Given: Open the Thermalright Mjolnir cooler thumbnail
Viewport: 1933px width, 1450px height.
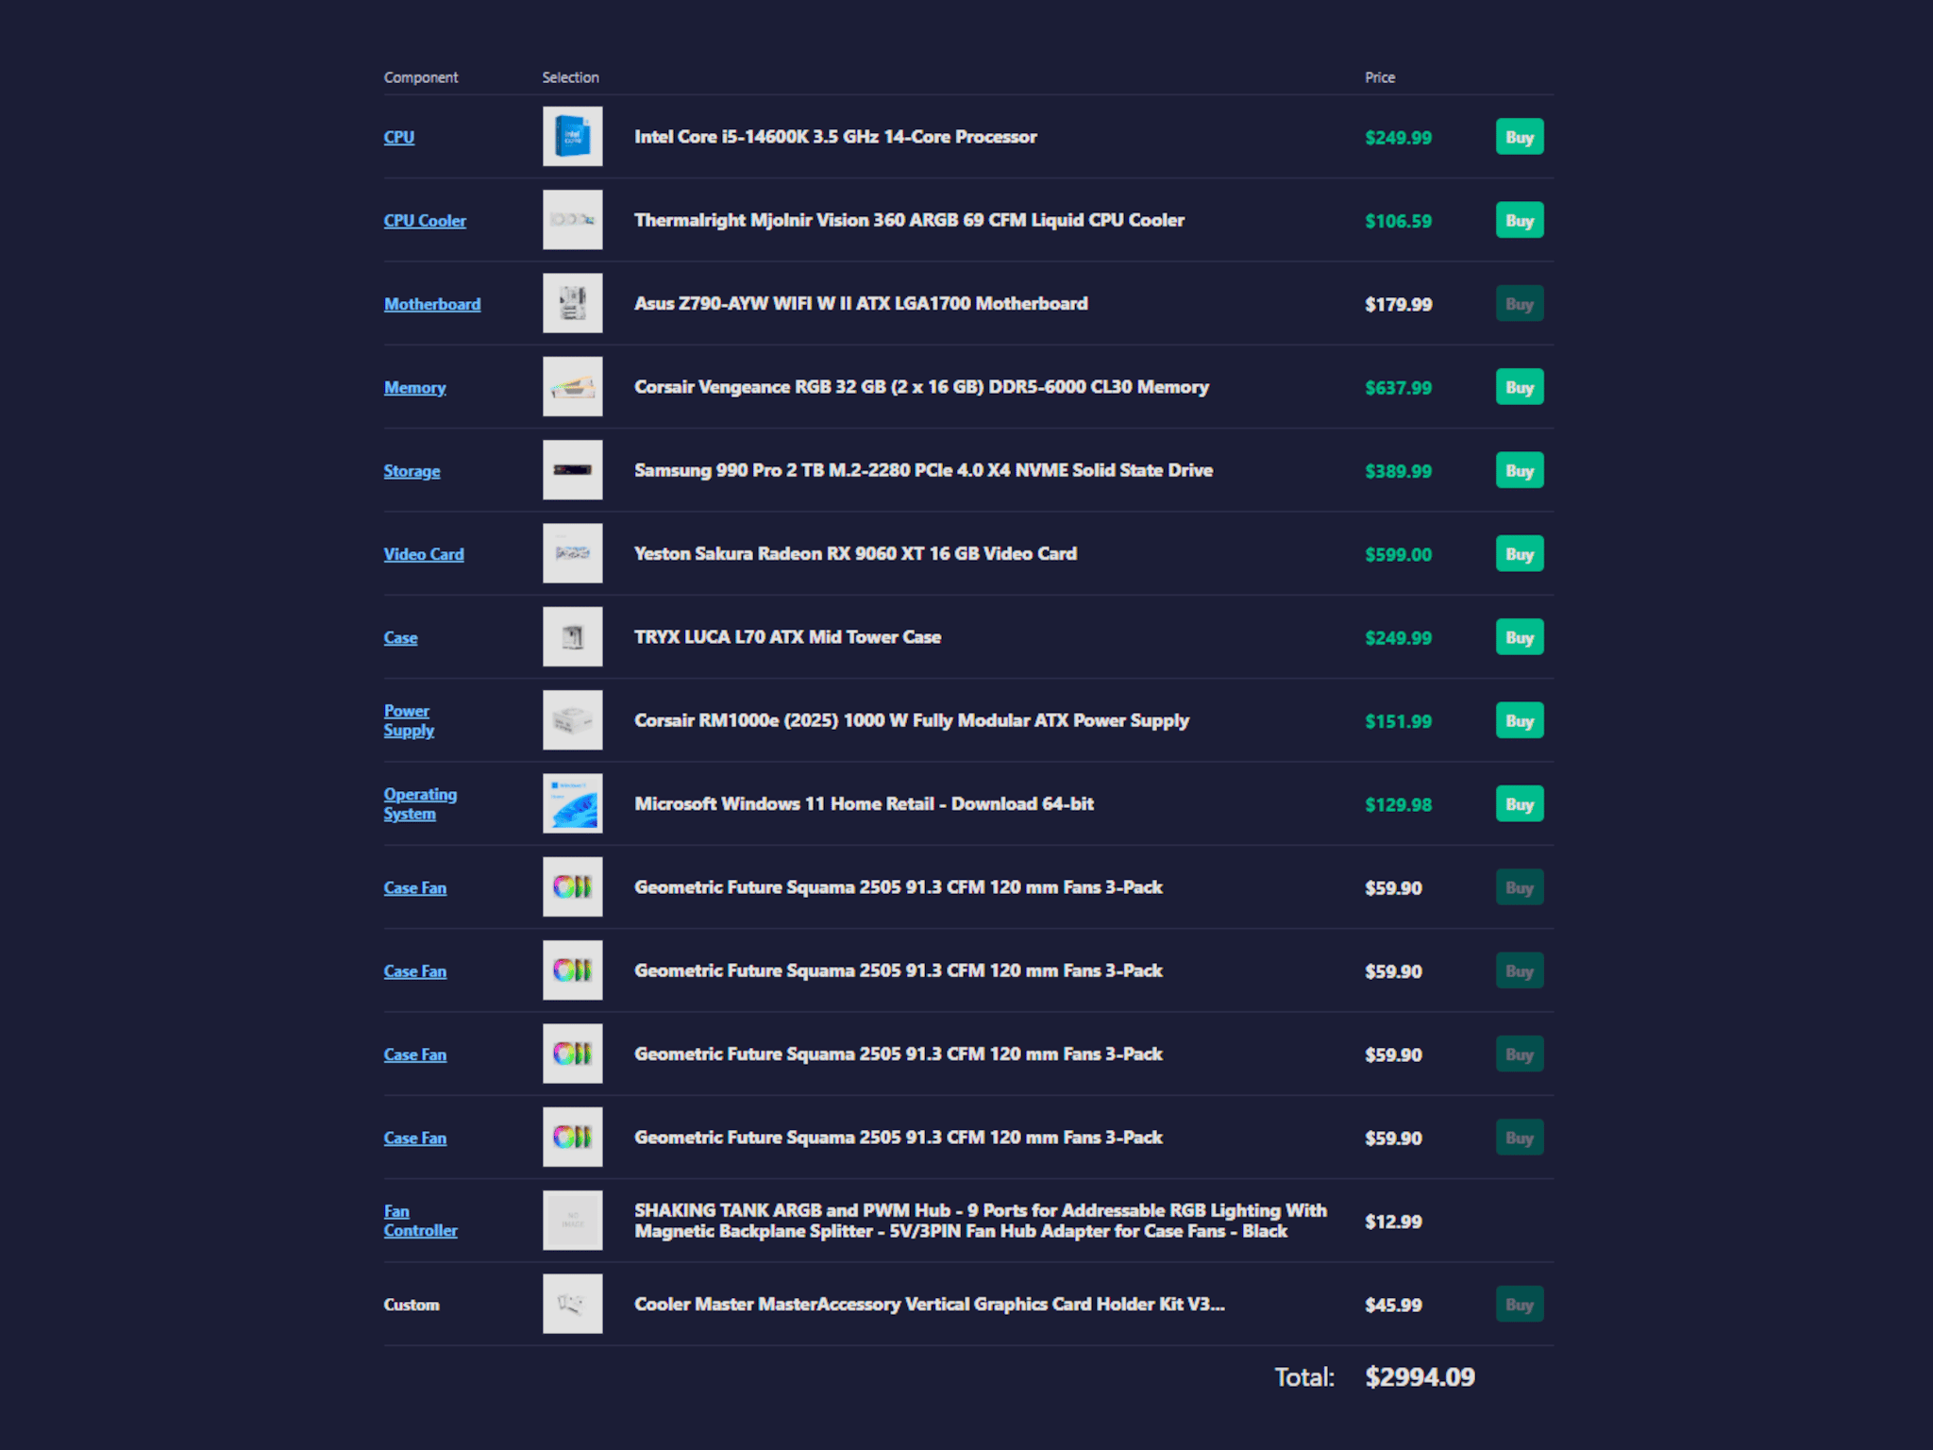Looking at the screenshot, I should [573, 220].
